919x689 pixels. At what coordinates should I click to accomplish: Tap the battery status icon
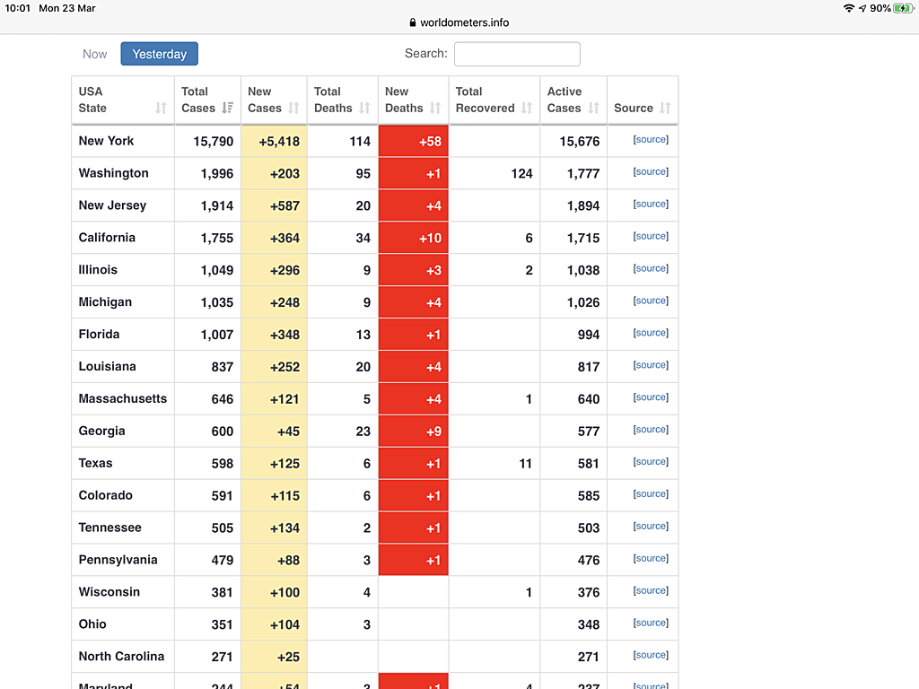(x=903, y=8)
